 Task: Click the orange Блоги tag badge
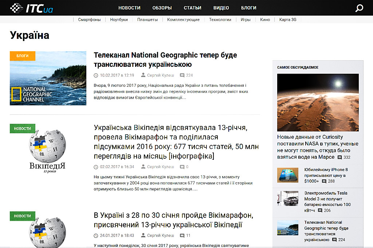(x=23, y=56)
